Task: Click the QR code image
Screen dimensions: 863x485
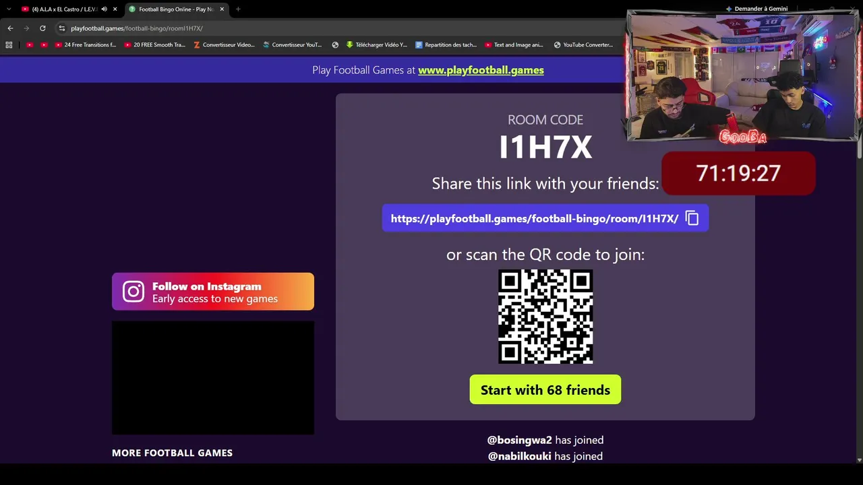Action: (545, 317)
